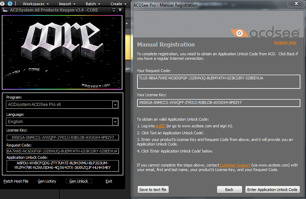The width and height of the screenshot is (306, 199).
Task: Click the Register later link
Action: [x=285, y=42]
